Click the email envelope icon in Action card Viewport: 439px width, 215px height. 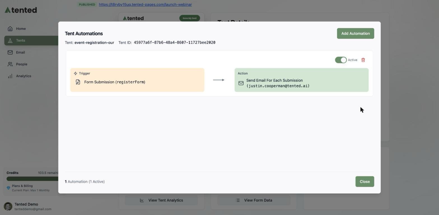tap(241, 83)
